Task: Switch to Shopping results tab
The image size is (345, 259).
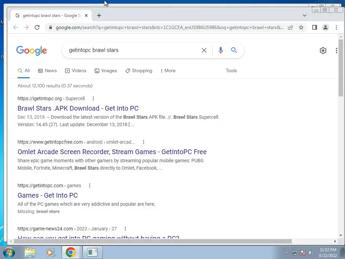Action: (138, 71)
